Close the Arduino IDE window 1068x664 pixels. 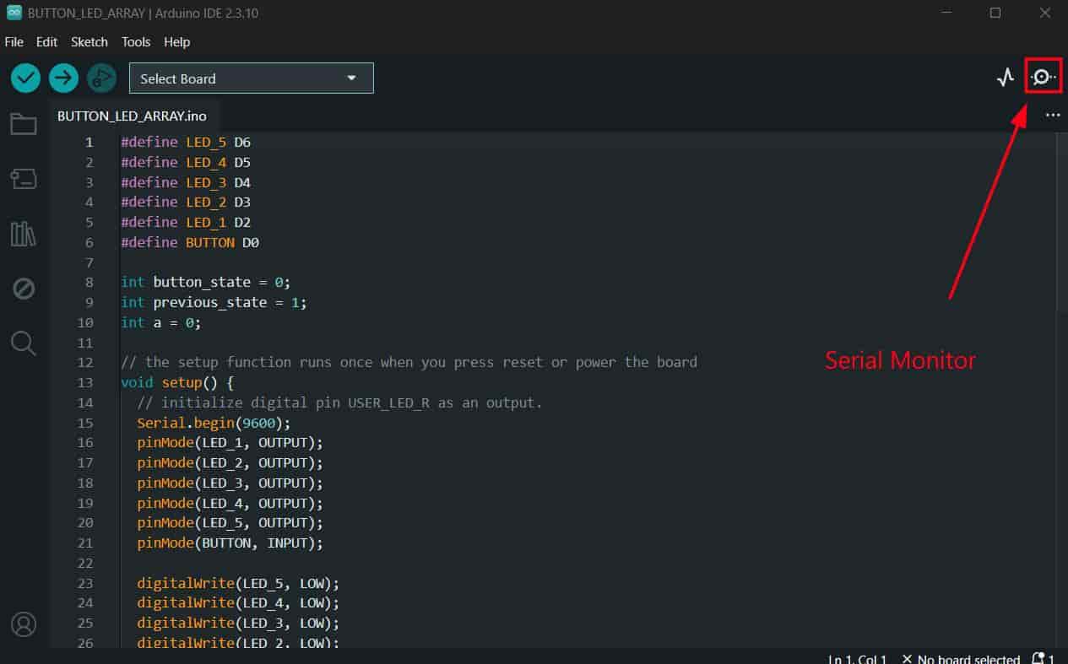click(x=1044, y=13)
